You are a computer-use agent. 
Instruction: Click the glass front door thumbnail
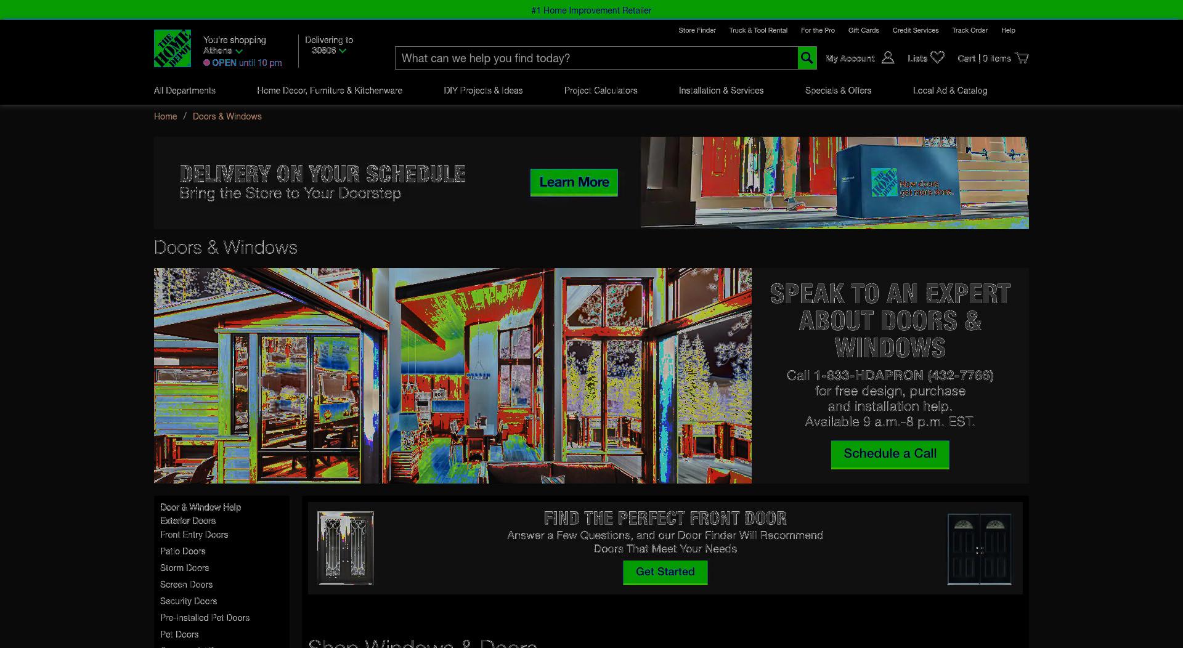click(345, 548)
